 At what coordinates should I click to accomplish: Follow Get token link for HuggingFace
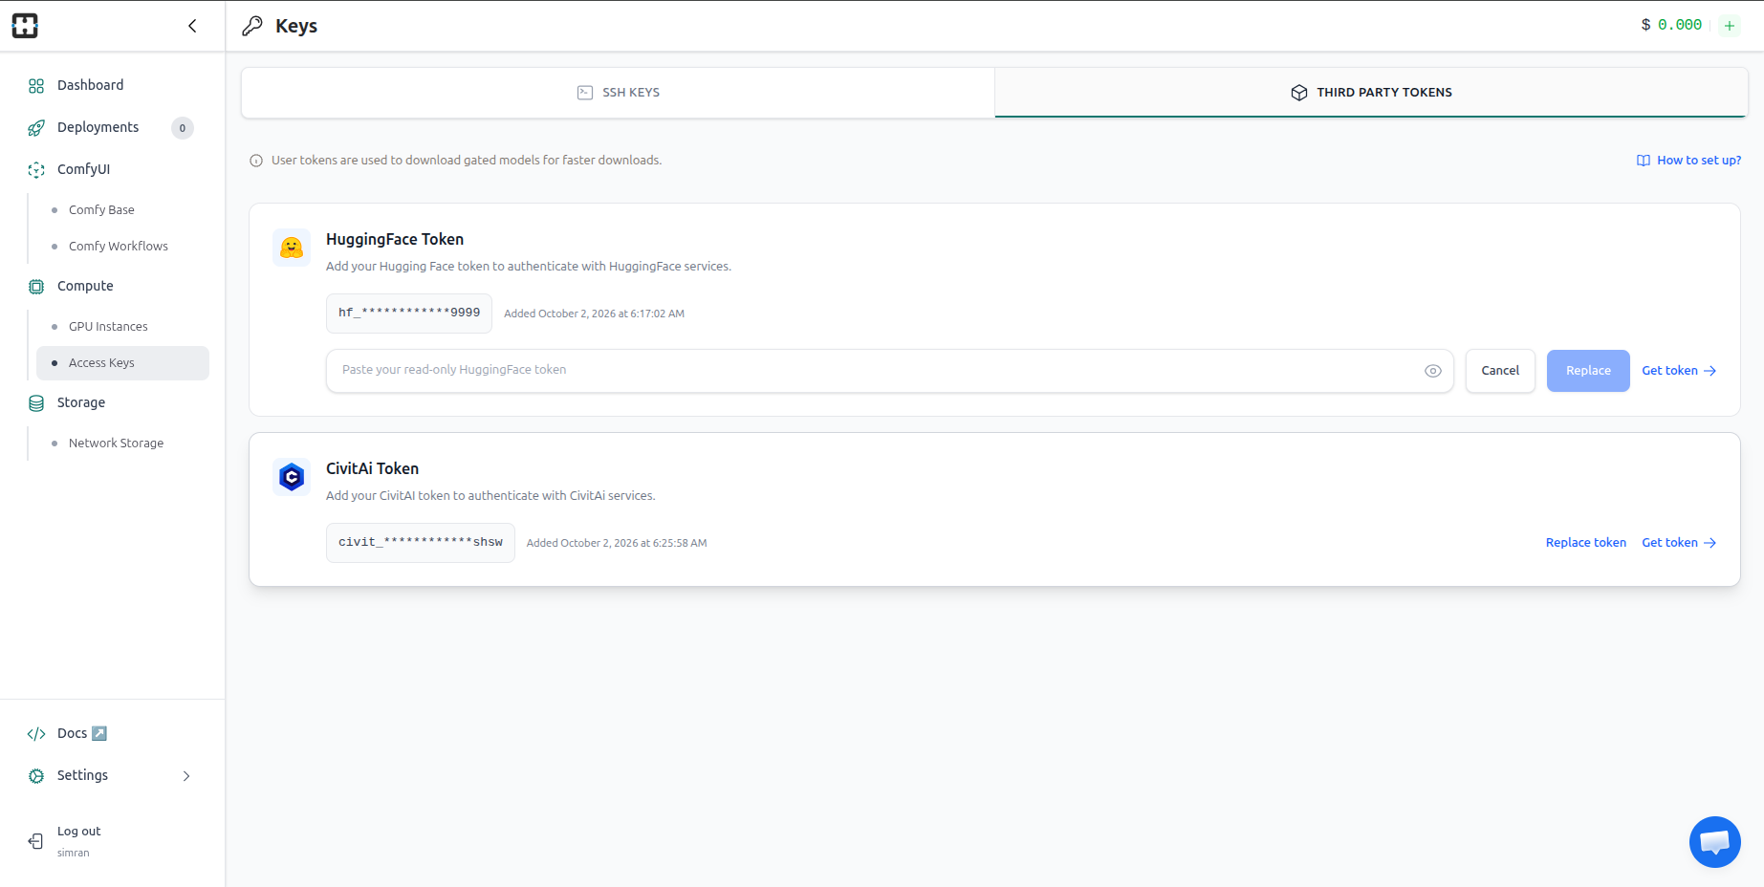click(x=1679, y=370)
